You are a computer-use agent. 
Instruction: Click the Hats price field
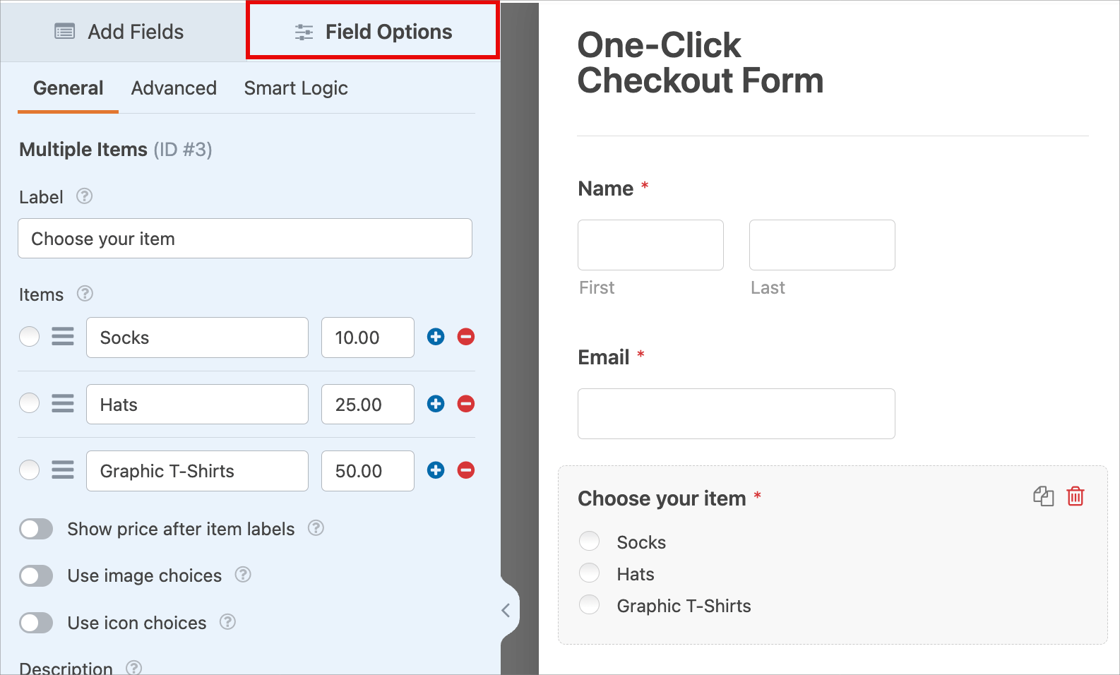click(367, 404)
